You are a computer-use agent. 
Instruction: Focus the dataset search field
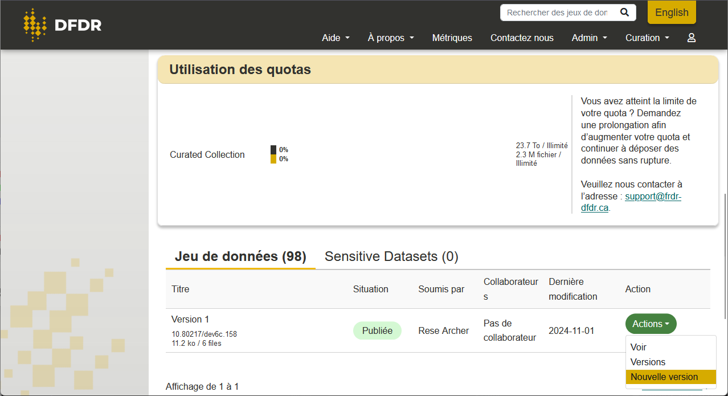click(558, 12)
